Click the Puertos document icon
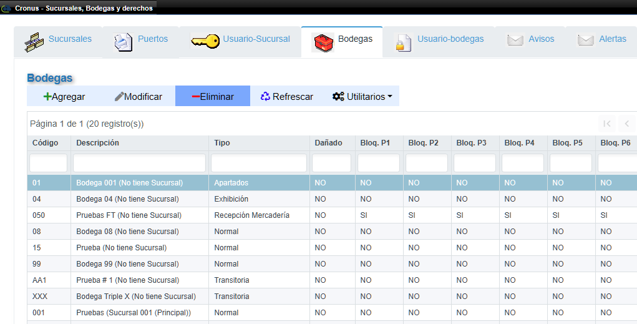637x324 pixels. coord(123,42)
